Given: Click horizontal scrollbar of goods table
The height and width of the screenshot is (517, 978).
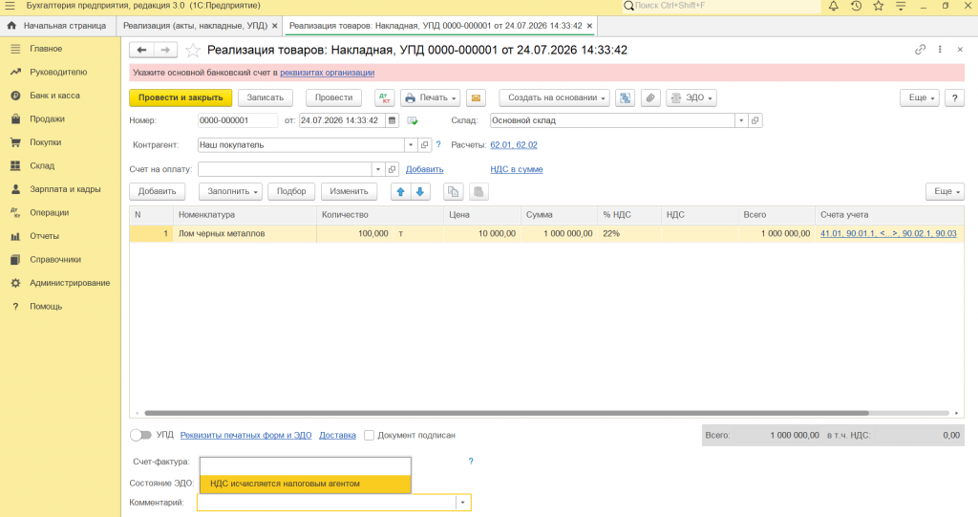Looking at the screenshot, I should coord(506,413).
